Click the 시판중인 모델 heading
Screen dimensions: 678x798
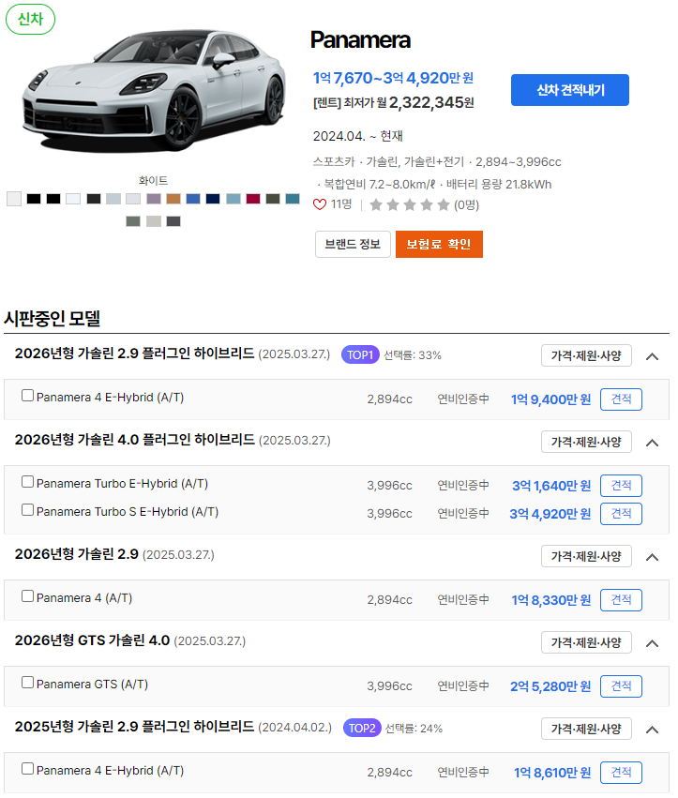point(52,319)
